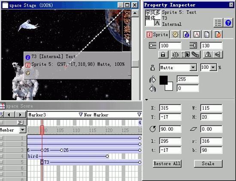Go to next marker in Score

click(20, 115)
